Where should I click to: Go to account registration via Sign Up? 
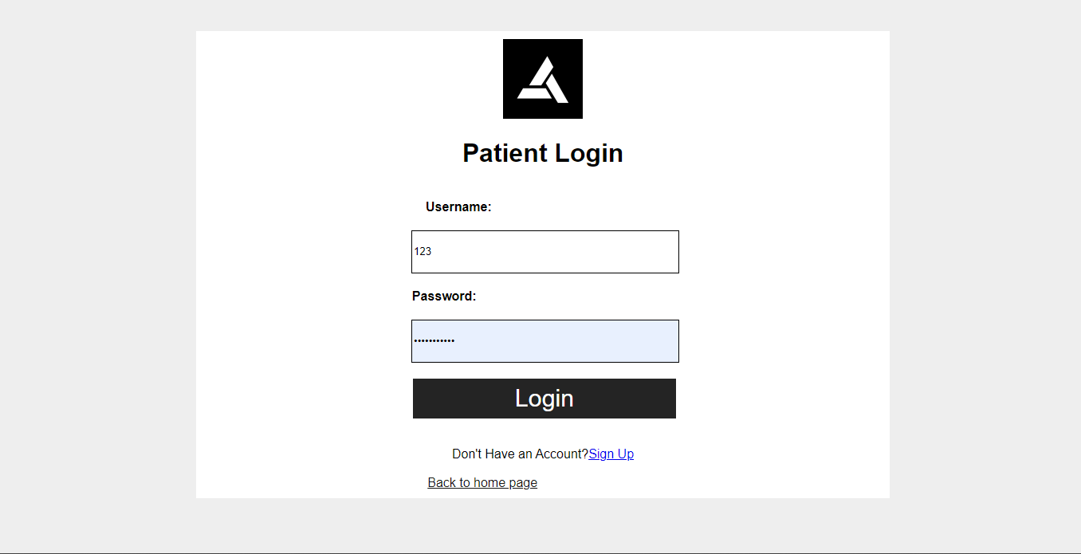pos(611,454)
